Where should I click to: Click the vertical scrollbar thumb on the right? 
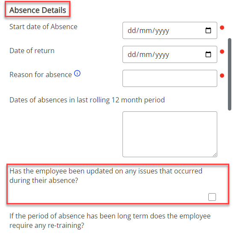230,75
